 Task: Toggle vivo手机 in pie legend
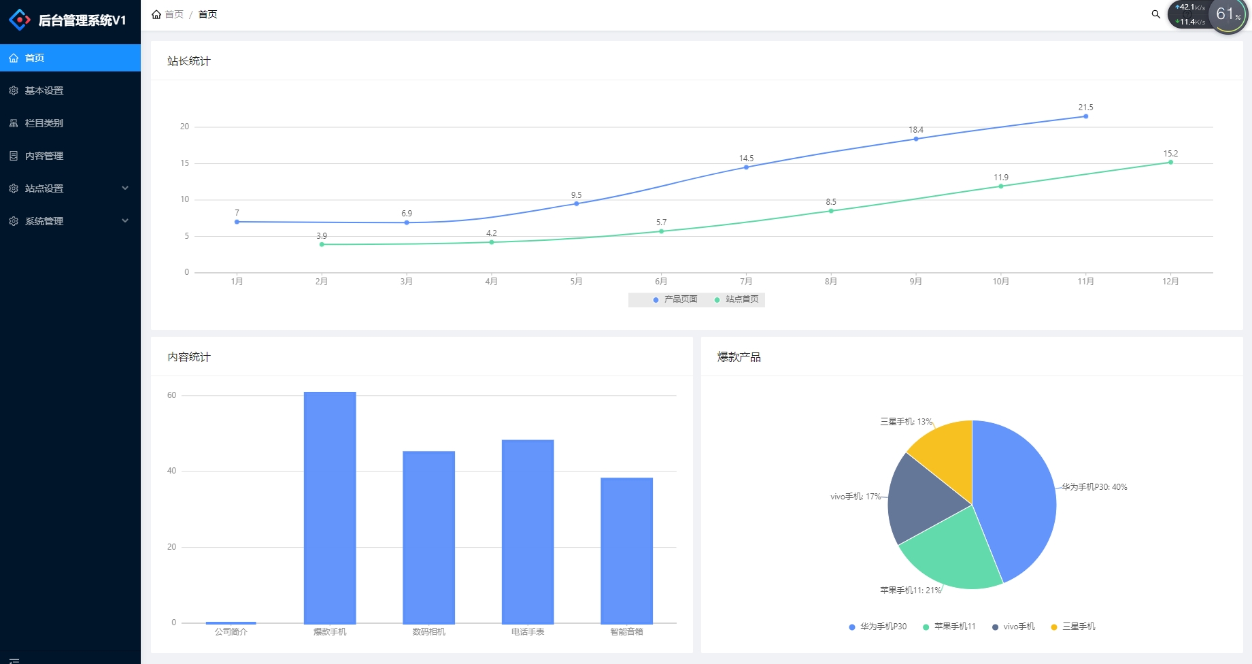1013,627
